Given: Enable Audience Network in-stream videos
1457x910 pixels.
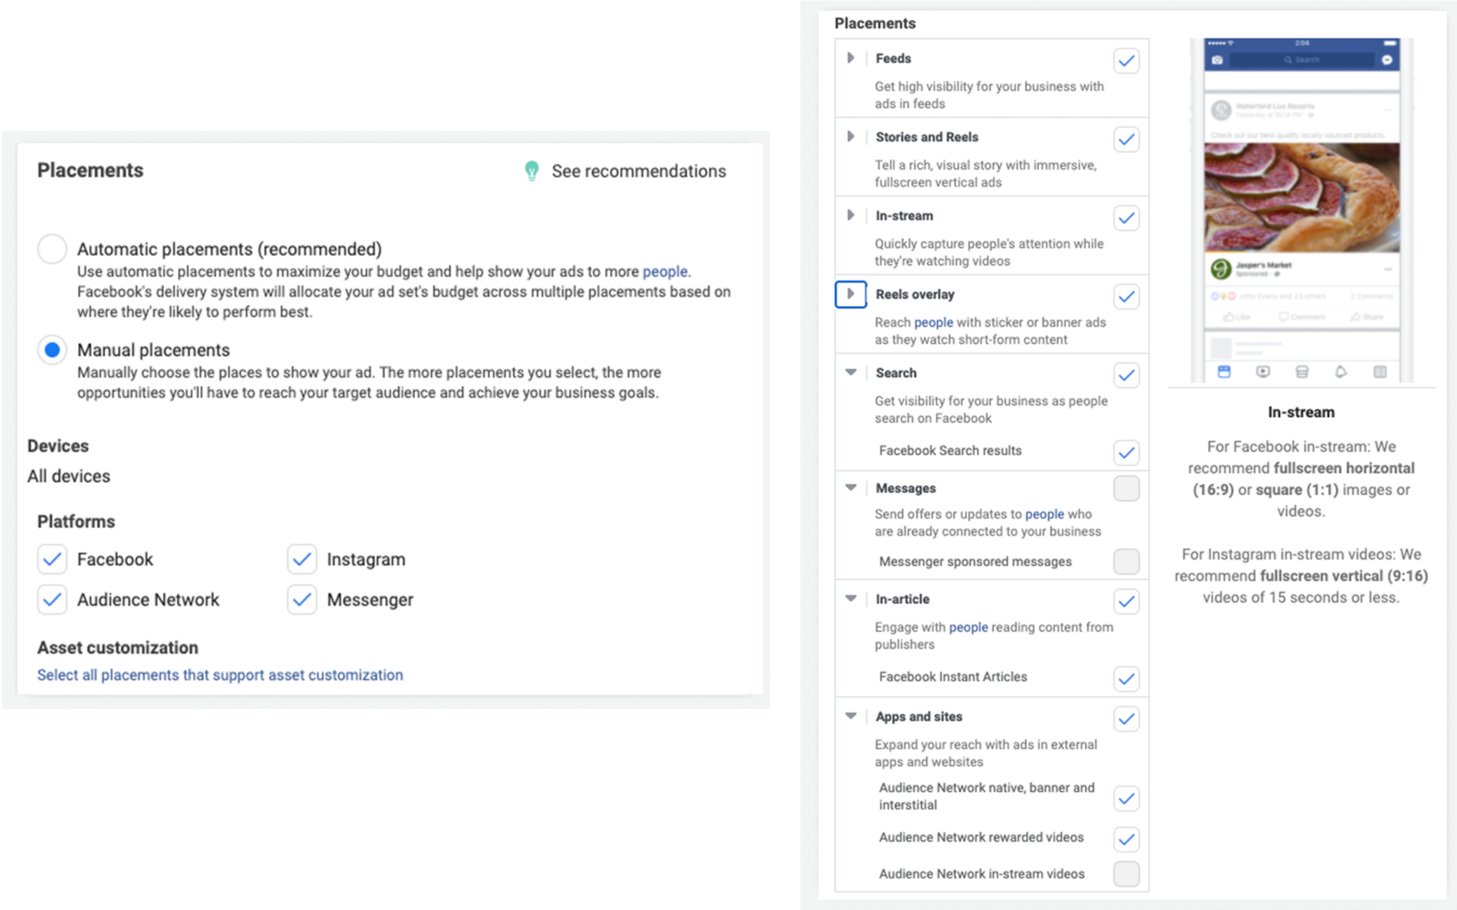Looking at the screenshot, I should (x=1126, y=874).
